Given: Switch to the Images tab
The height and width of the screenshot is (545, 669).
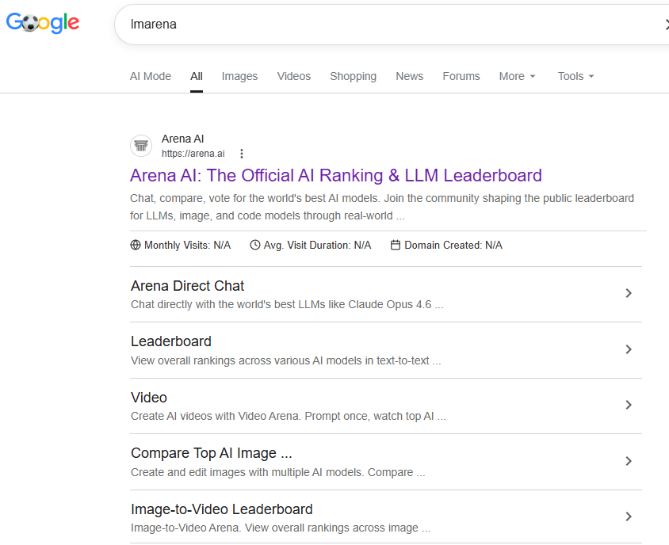Looking at the screenshot, I should [240, 76].
